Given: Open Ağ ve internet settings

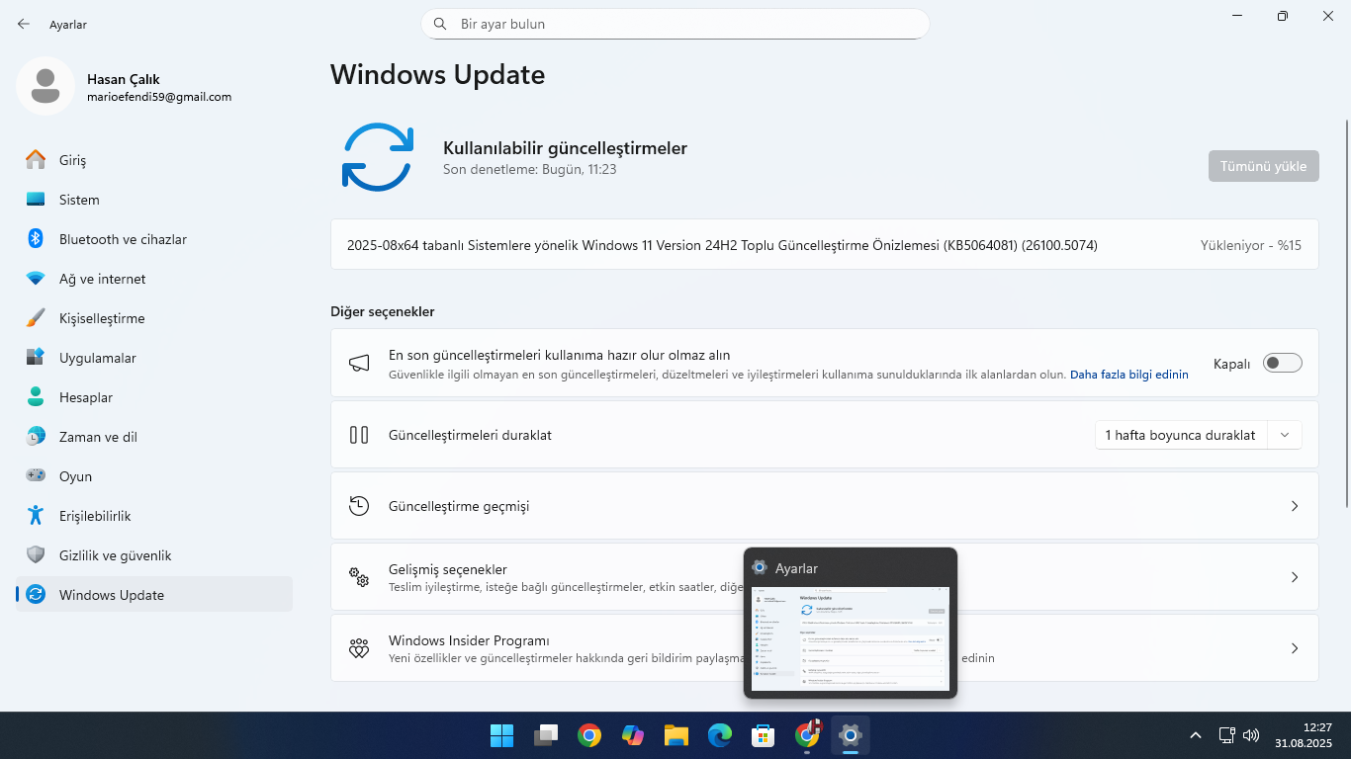Looking at the screenshot, I should click(x=154, y=279).
